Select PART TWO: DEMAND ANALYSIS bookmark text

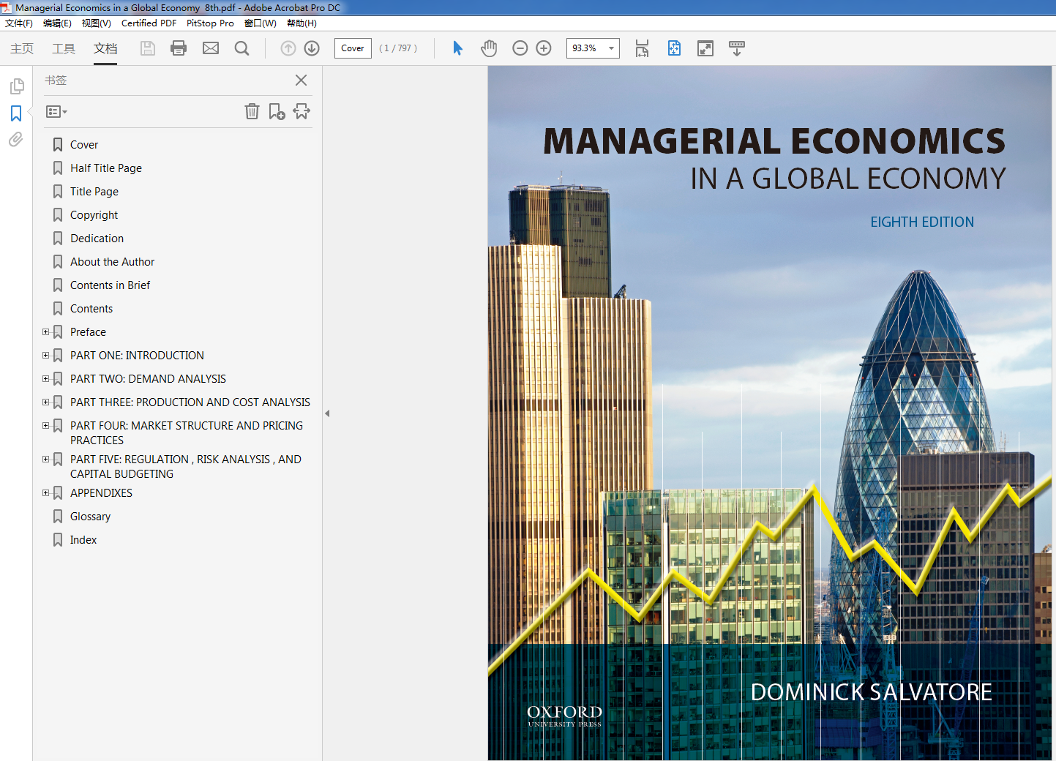pos(148,379)
